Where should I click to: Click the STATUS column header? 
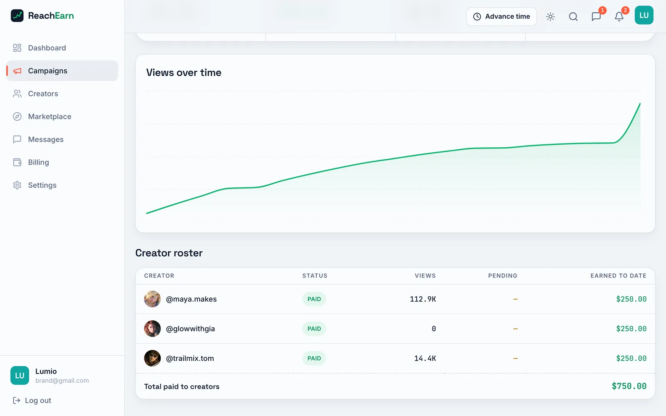point(315,276)
